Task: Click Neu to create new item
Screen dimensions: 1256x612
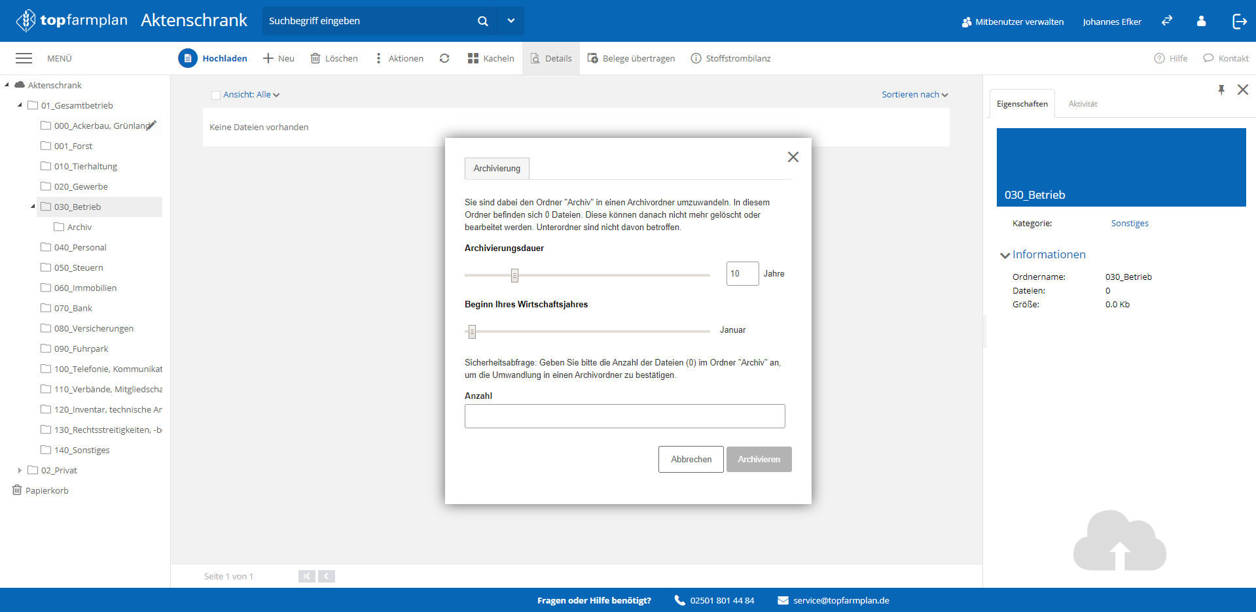Action: [x=279, y=58]
